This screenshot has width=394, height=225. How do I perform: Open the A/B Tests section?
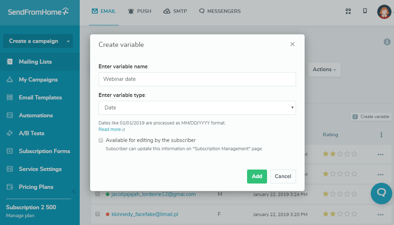click(x=31, y=133)
